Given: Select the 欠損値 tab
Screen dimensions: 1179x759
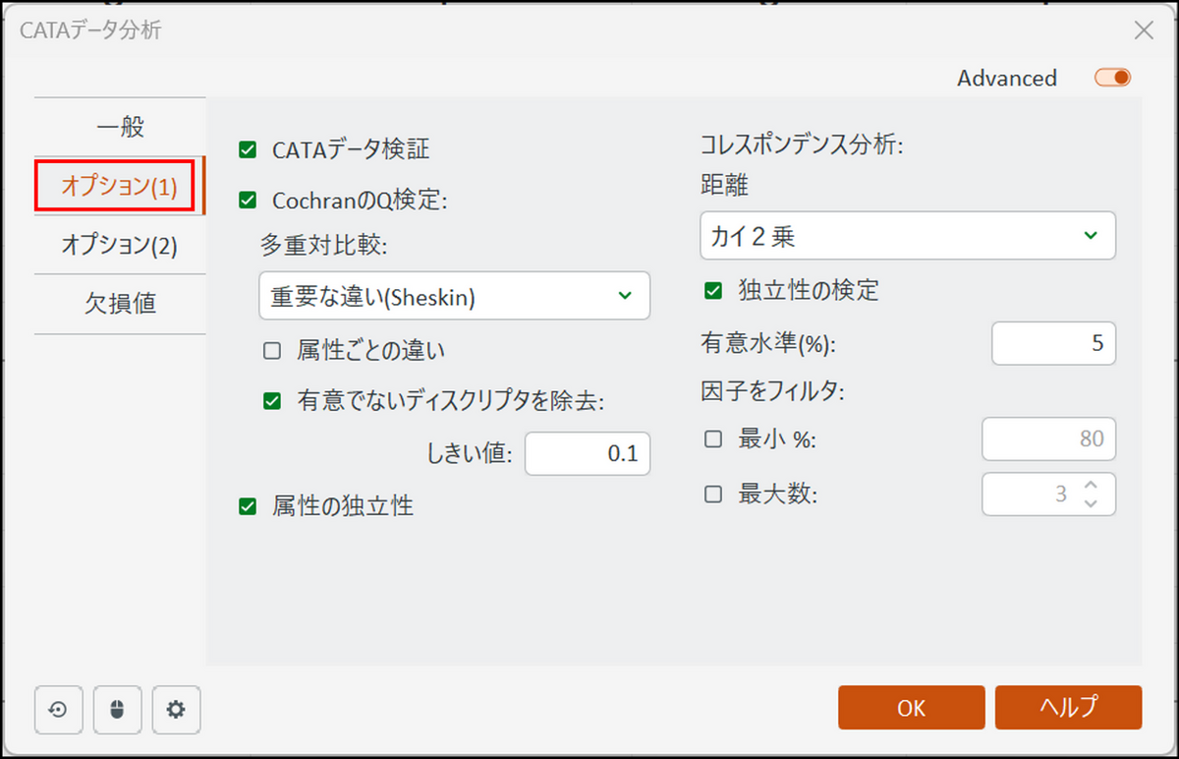Looking at the screenshot, I should click(x=120, y=304).
